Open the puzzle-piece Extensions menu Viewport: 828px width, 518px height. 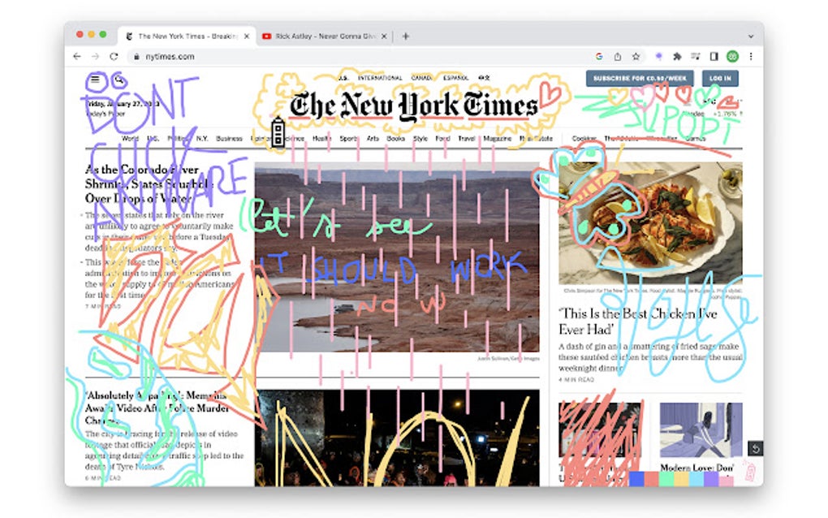click(677, 57)
